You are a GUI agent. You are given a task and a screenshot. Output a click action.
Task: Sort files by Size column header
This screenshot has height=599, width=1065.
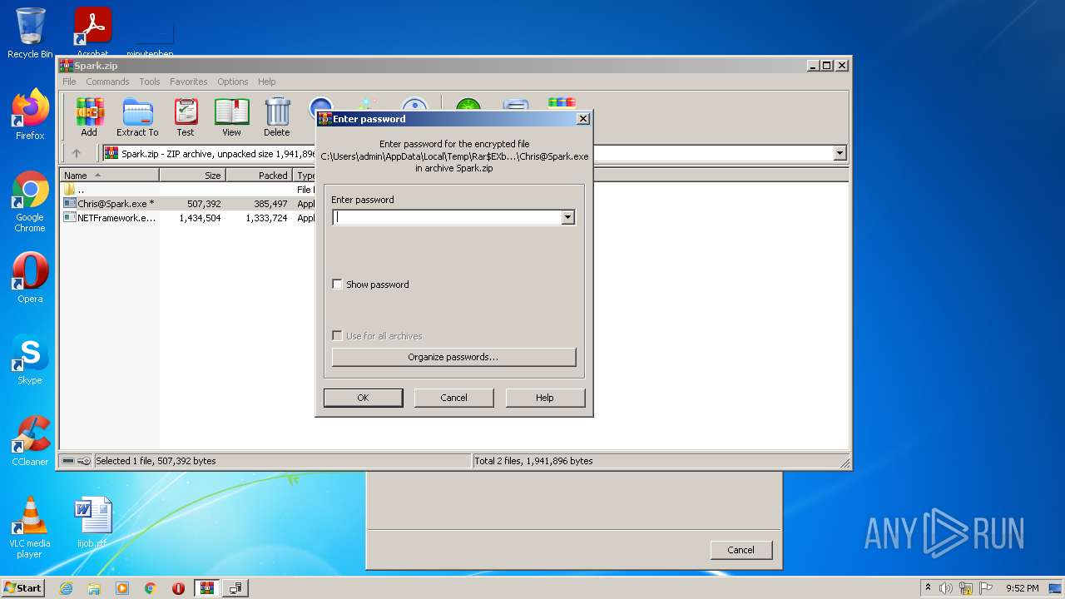(193, 176)
